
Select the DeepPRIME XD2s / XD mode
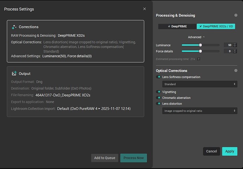click(216, 26)
